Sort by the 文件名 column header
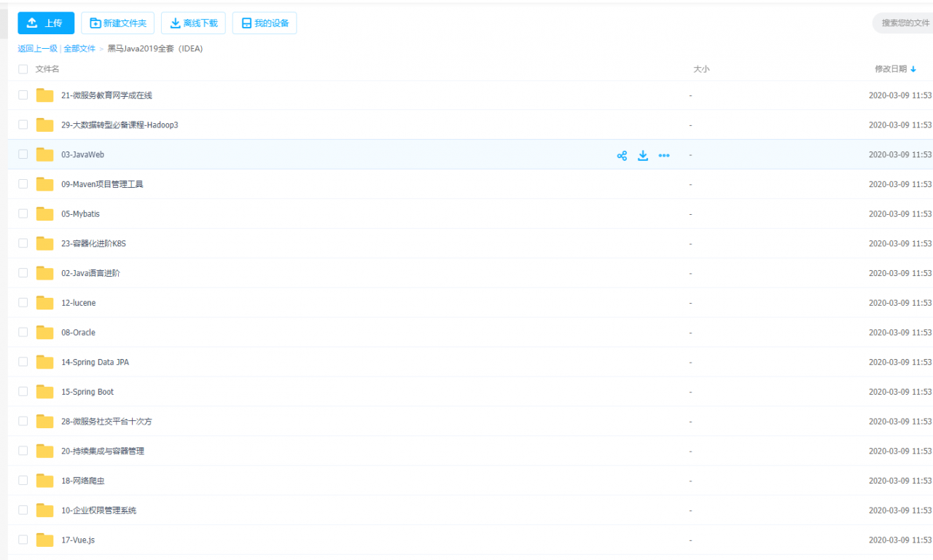 [x=47, y=69]
